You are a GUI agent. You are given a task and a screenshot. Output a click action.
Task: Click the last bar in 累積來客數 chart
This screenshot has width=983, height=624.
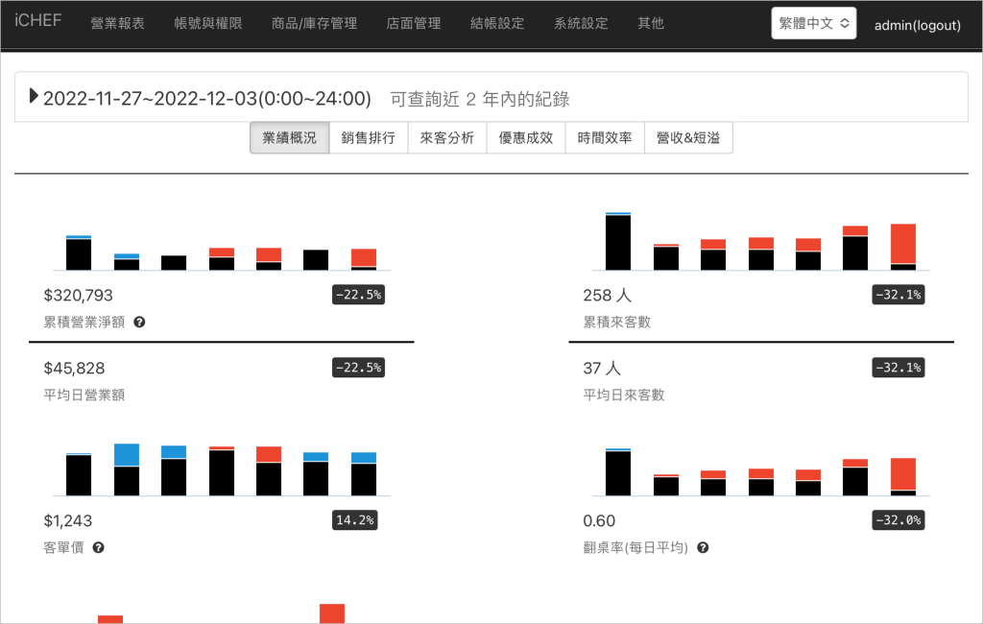pyautogui.click(x=903, y=247)
